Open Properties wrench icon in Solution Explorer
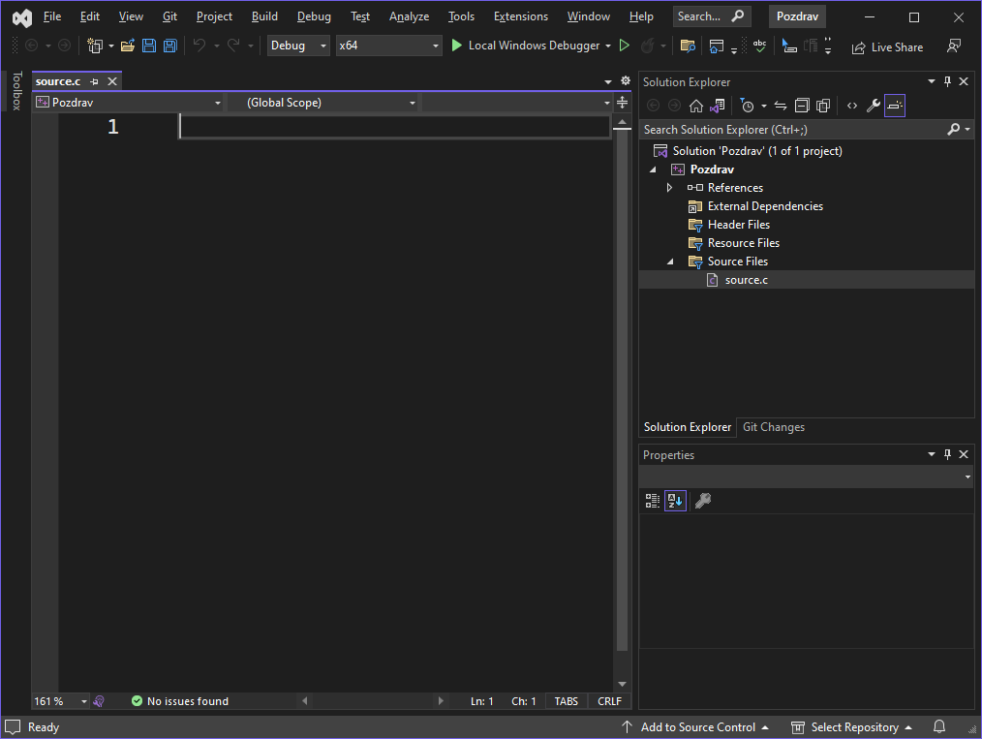The image size is (982, 739). [873, 106]
